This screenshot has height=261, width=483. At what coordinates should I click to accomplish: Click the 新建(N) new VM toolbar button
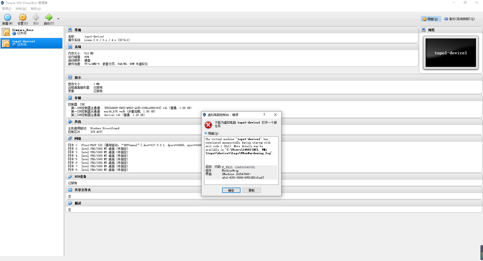7,19
